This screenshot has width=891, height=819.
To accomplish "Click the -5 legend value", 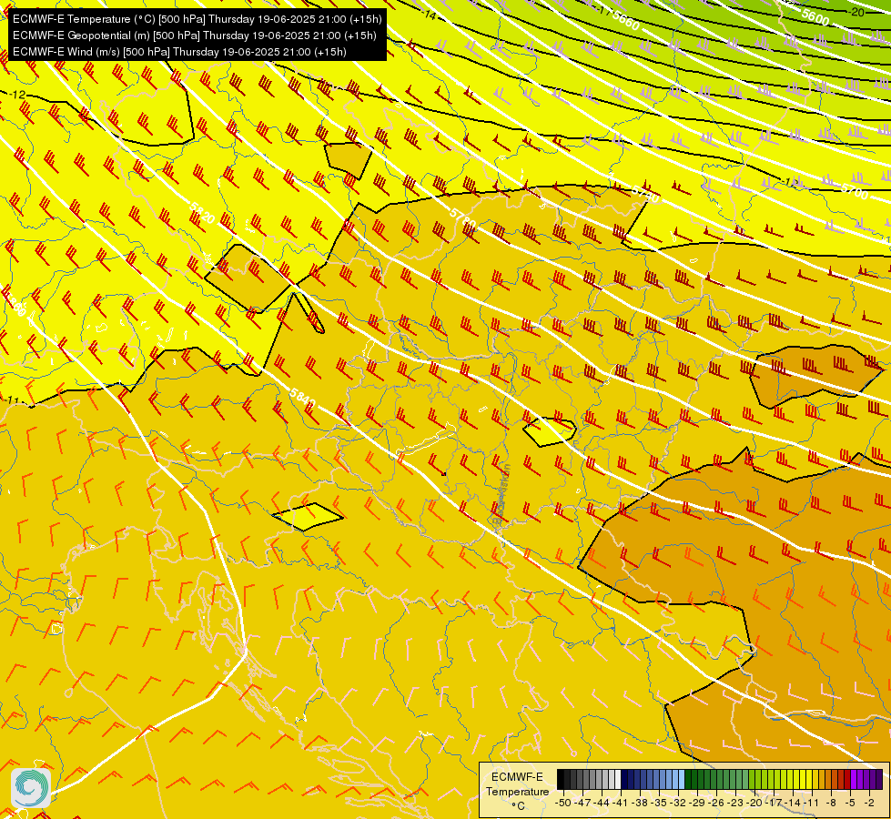I will pyautogui.click(x=850, y=804).
